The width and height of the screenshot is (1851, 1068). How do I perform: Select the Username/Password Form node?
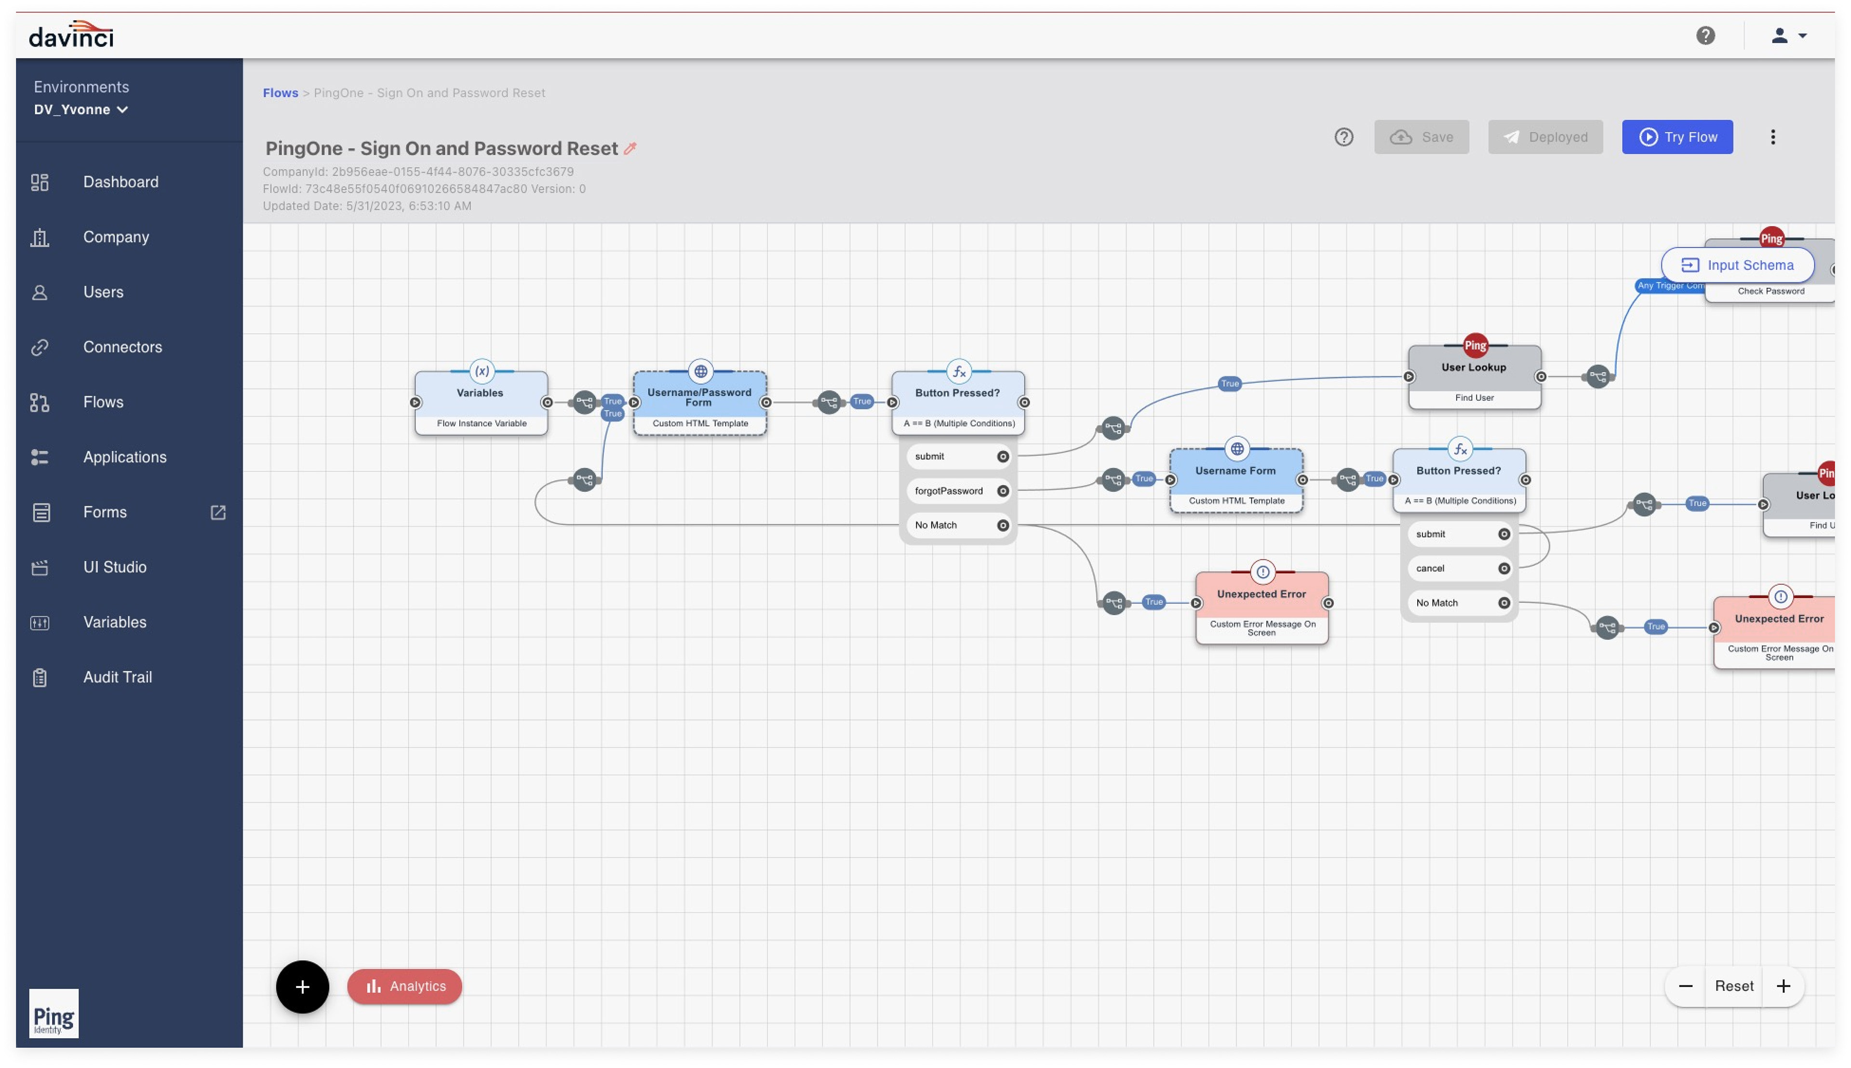tap(699, 403)
